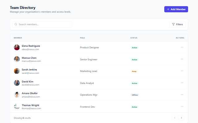Click Amara Okafor's Offline status badge
Viewport: 198px width, 123px height.
point(135,95)
